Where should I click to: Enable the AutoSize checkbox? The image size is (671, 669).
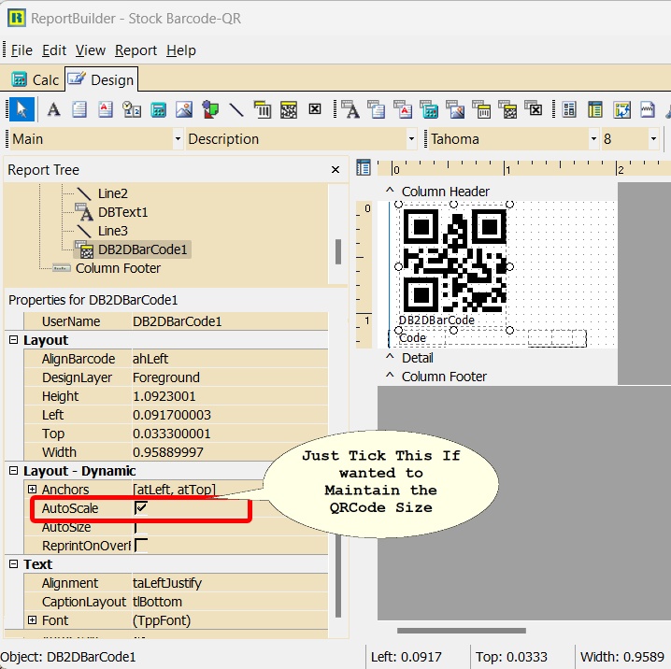[141, 527]
